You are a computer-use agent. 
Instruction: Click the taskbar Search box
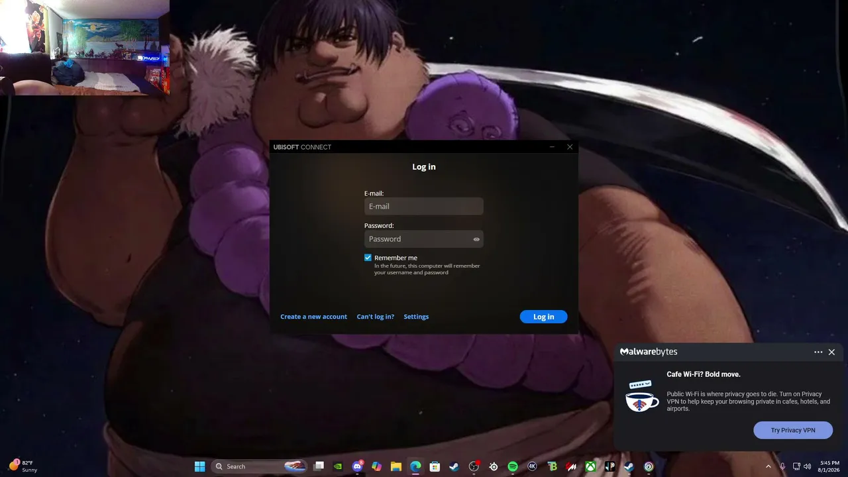coord(260,466)
